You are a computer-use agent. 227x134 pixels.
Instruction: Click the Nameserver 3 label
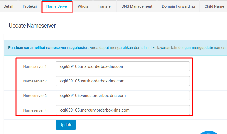click(x=35, y=96)
